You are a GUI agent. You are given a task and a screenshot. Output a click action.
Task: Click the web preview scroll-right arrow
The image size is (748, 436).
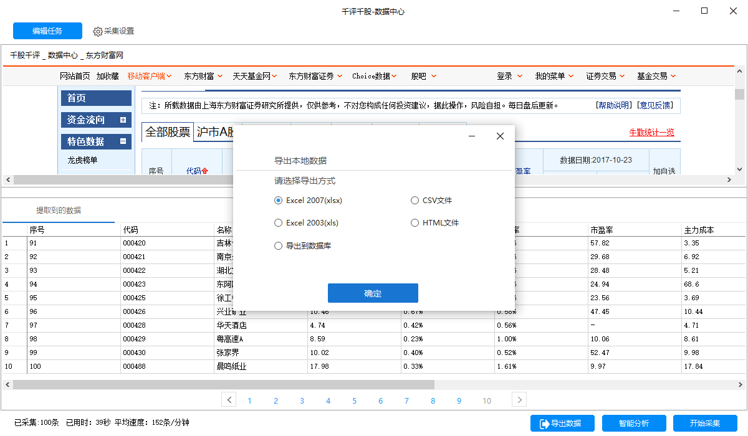click(729, 179)
